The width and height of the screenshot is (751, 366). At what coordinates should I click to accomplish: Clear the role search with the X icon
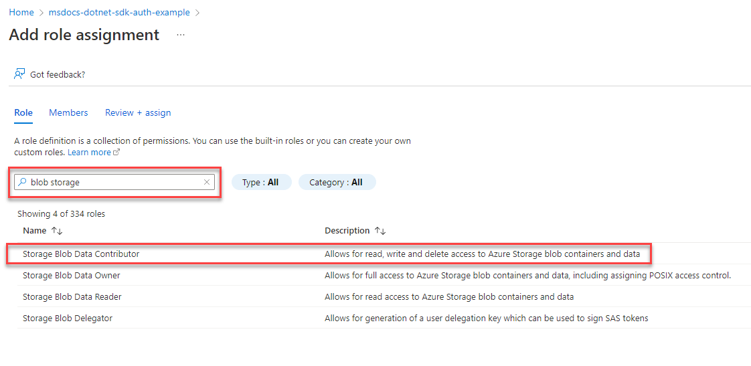(x=207, y=182)
